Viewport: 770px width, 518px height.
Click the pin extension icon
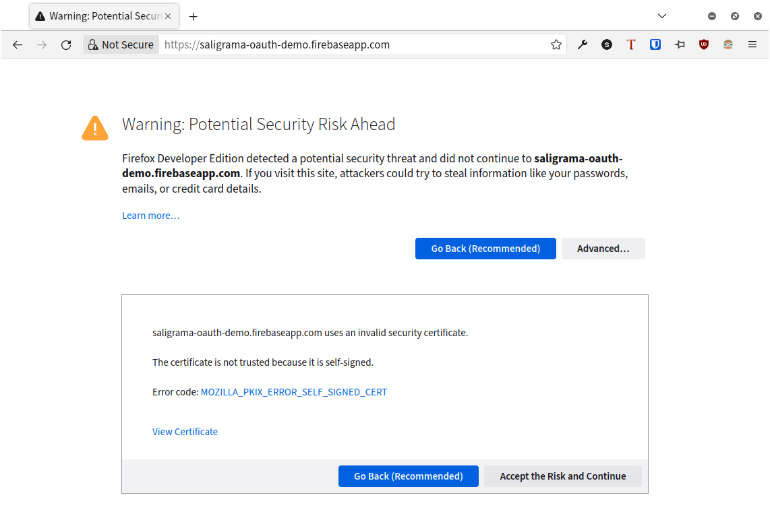pos(680,44)
